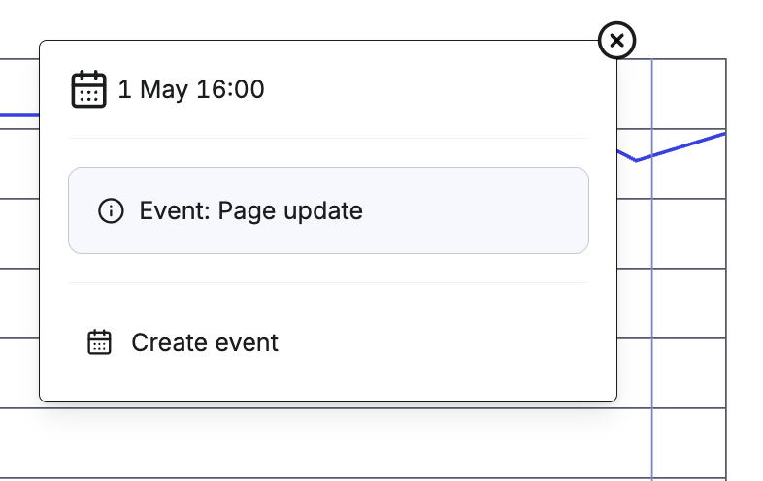The image size is (763, 481).
Task: Click the info icon in the event card
Action: tap(111, 210)
